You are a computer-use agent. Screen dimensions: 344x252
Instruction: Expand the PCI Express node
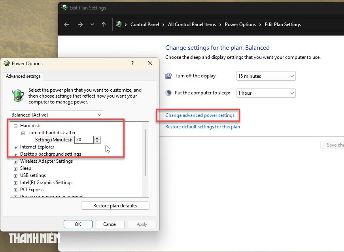[15, 190]
